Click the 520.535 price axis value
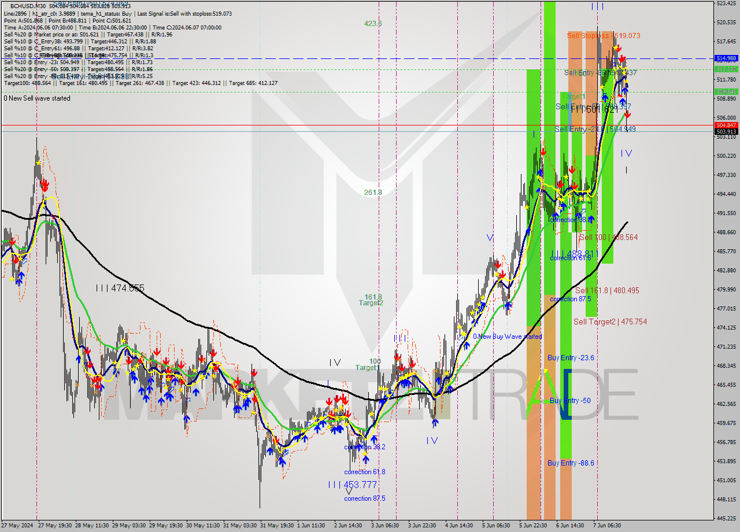Screen dimensions: 740x532 click(x=726, y=23)
